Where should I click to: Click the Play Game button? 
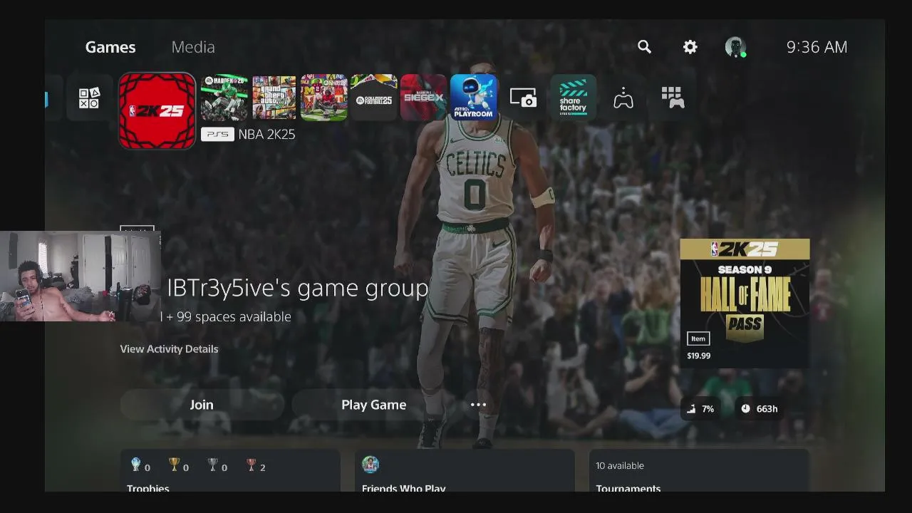(374, 405)
